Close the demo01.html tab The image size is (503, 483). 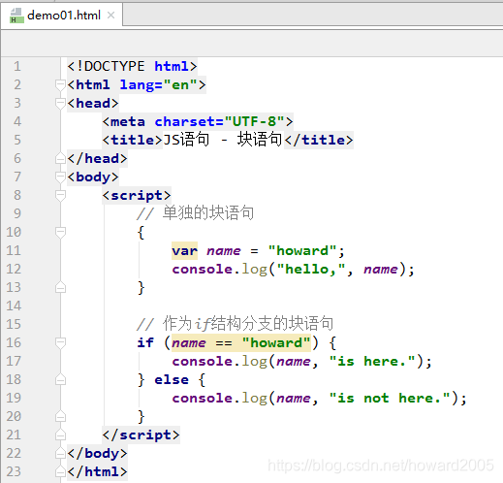[110, 15]
